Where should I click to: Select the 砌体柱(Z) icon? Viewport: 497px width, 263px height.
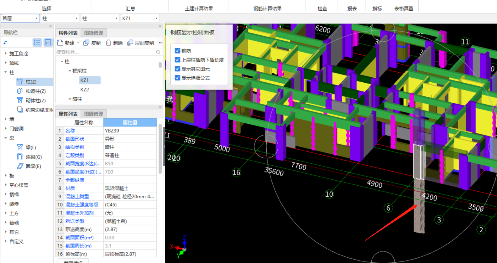20,101
